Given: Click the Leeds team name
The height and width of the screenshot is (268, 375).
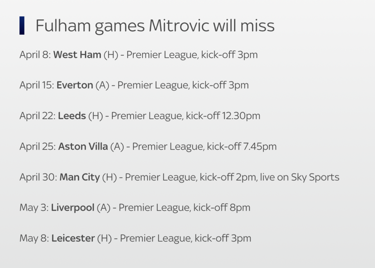Looking at the screenshot, I should pos(72,116).
